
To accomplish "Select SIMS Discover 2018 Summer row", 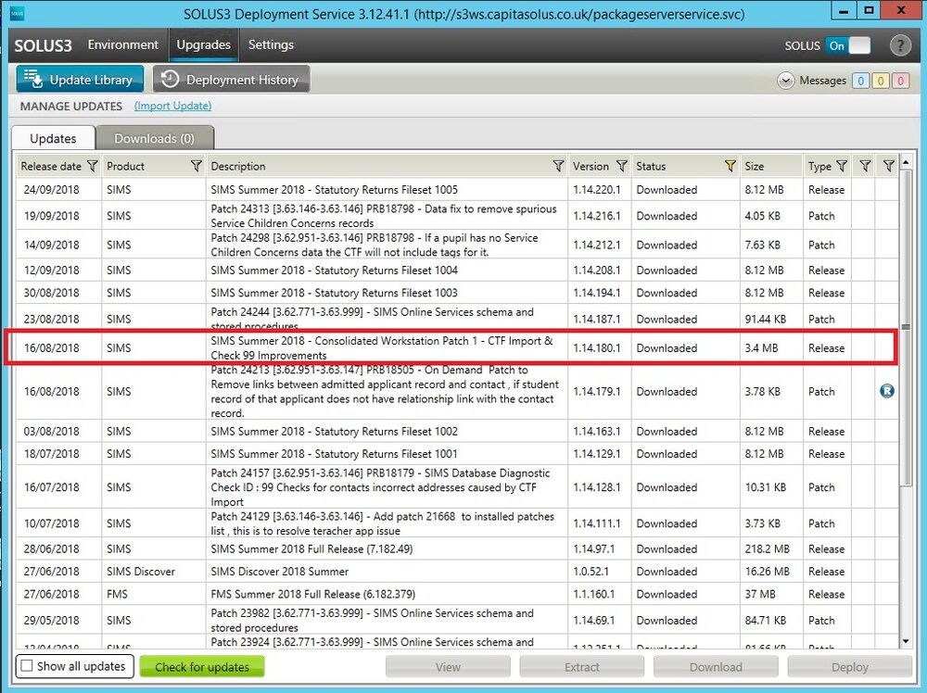I will [x=457, y=572].
